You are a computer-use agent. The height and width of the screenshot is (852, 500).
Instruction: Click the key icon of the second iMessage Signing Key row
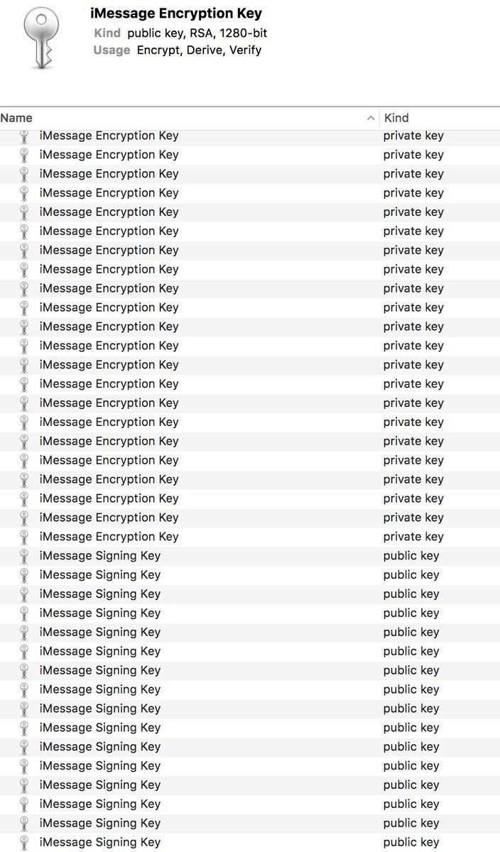tap(24, 575)
